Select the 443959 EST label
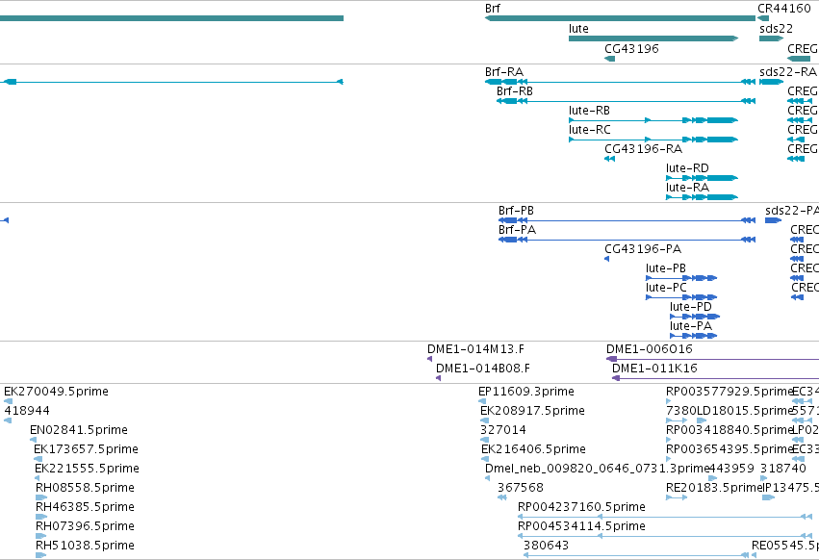 pyautogui.click(x=731, y=468)
